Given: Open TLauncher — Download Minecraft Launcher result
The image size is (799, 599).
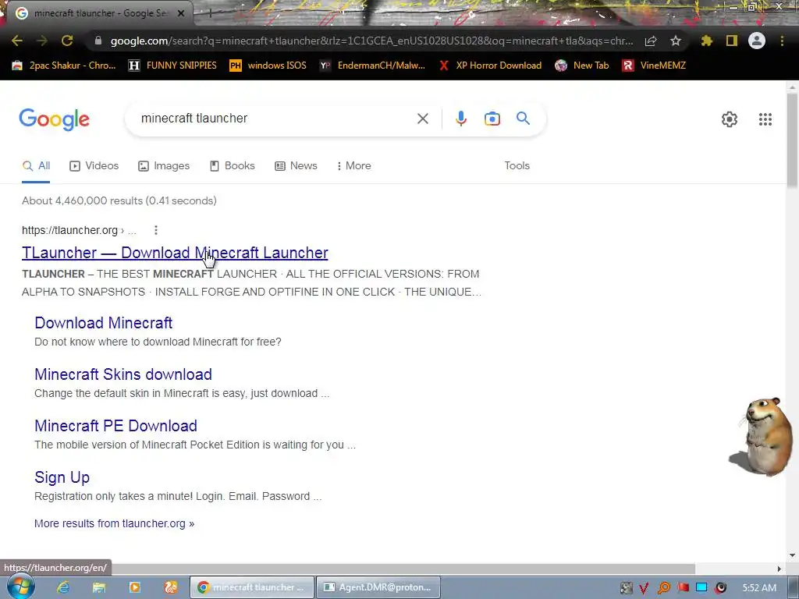Looking at the screenshot, I should click(x=175, y=253).
